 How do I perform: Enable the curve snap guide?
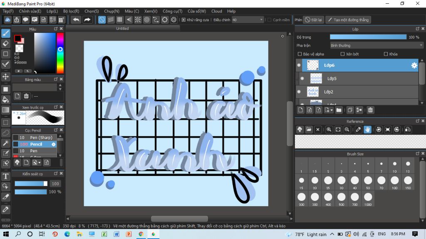(x=156, y=20)
